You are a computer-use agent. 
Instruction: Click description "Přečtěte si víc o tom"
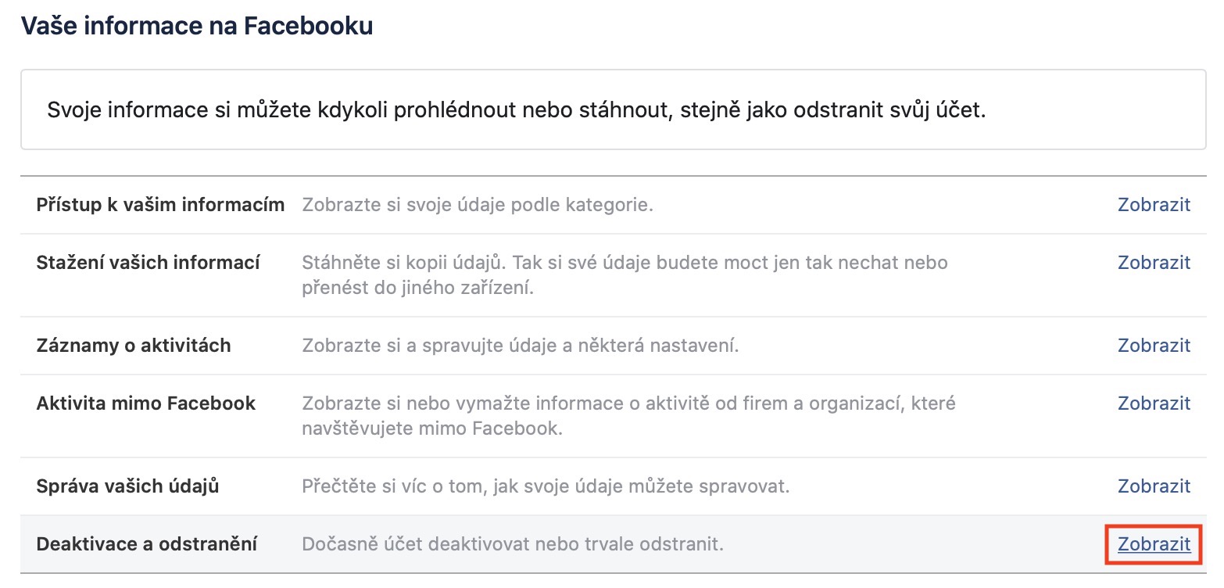point(546,486)
